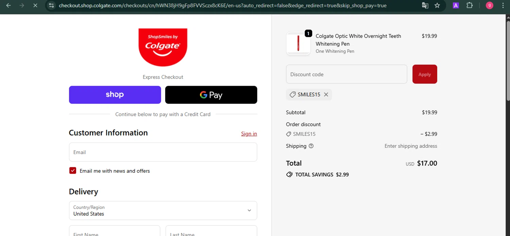Click the Last Name field
This screenshot has width=510, height=236.
pyautogui.click(x=211, y=231)
